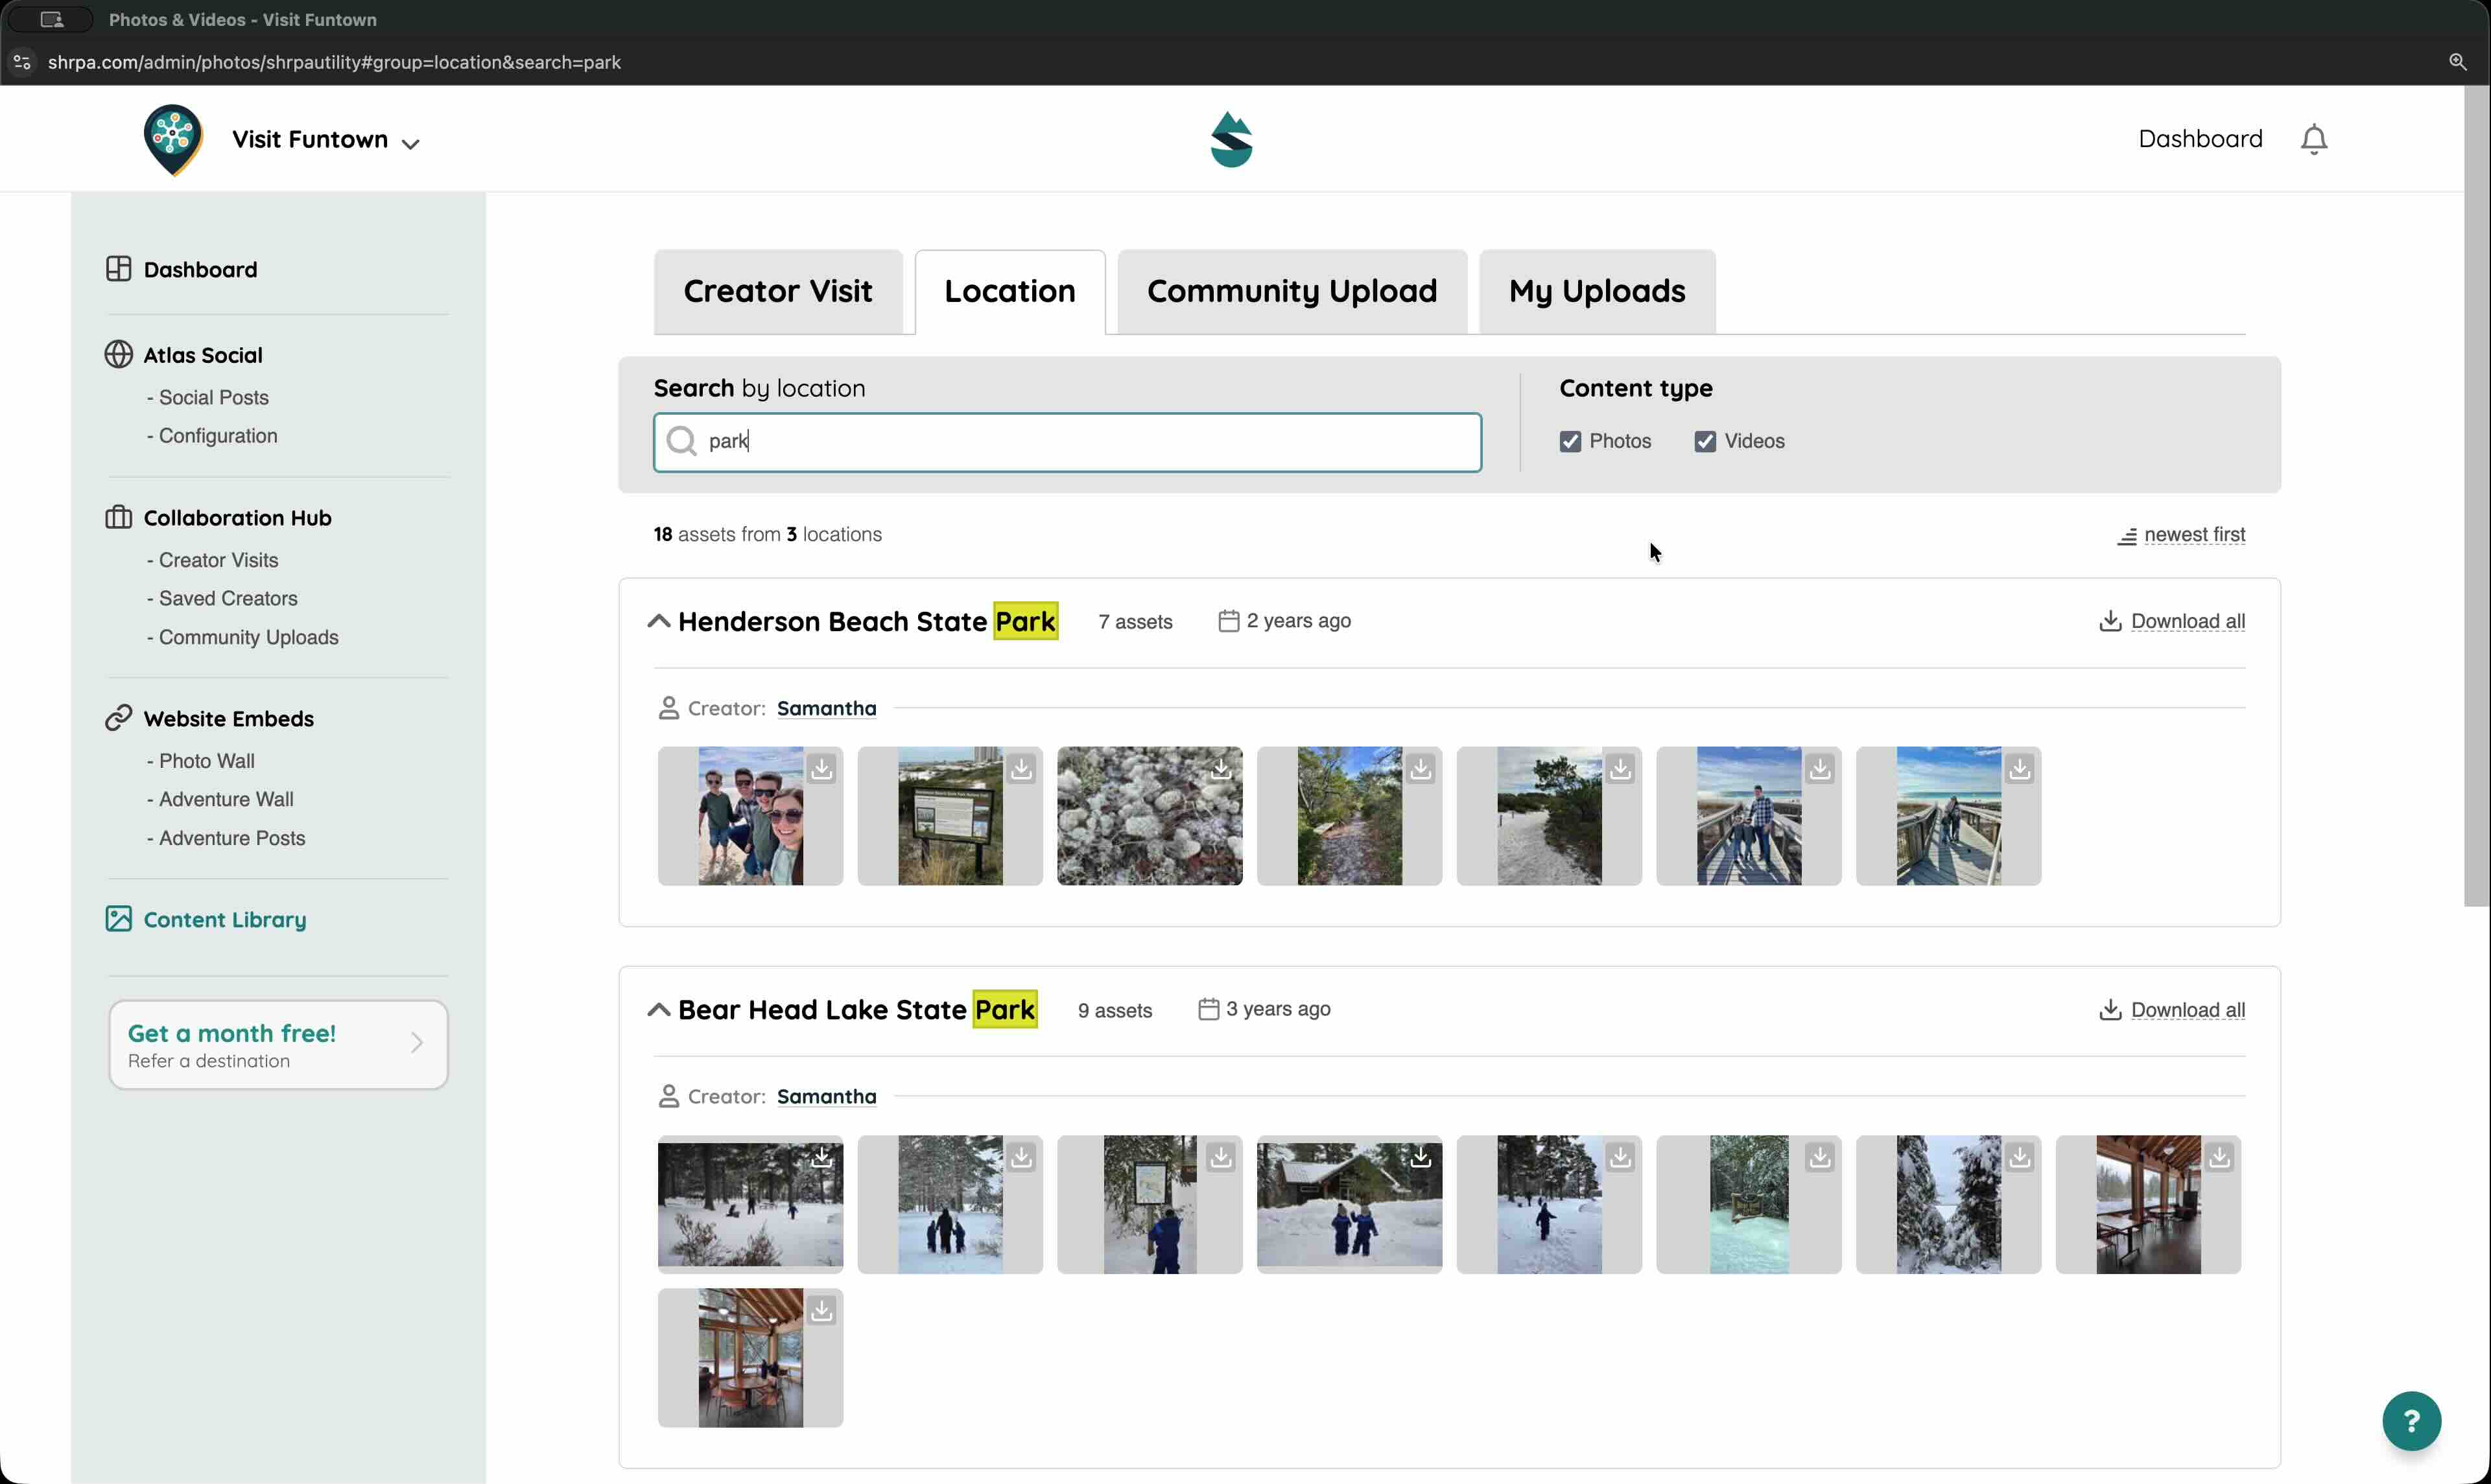Select the Location tab
This screenshot has height=1484, width=2491.
click(x=1010, y=291)
